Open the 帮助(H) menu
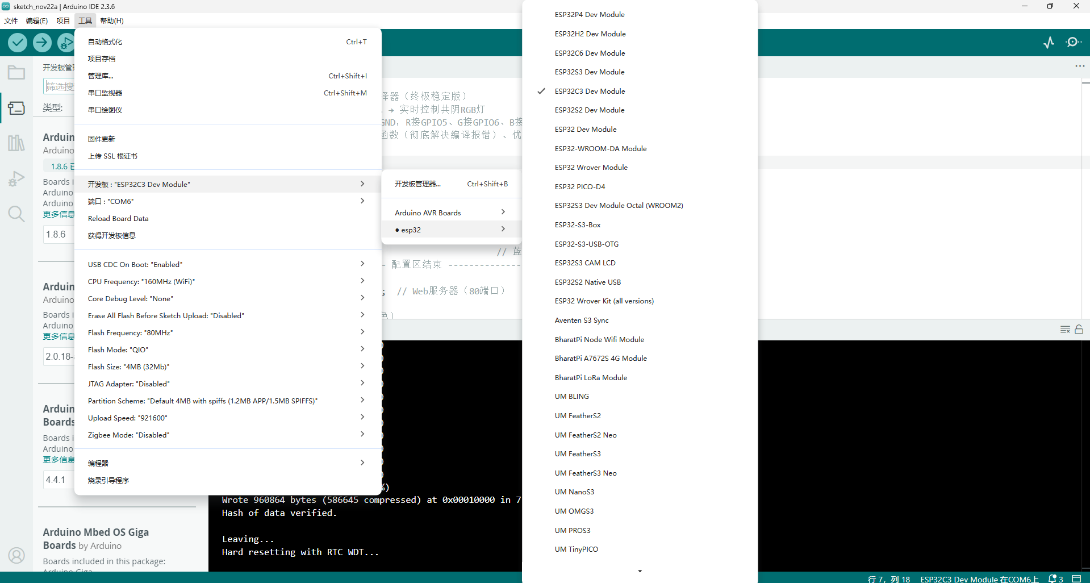This screenshot has width=1090, height=583. tap(112, 20)
